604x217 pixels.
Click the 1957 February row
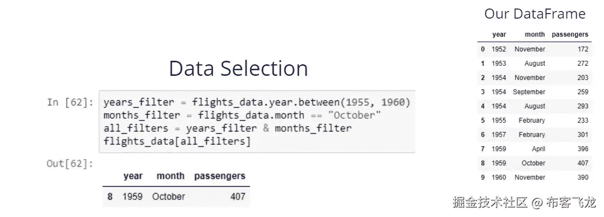click(x=534, y=135)
